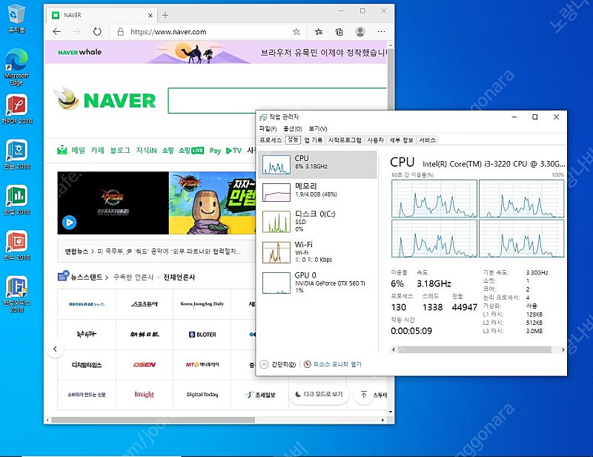Switch to the 세부 정보 tab

click(401, 140)
